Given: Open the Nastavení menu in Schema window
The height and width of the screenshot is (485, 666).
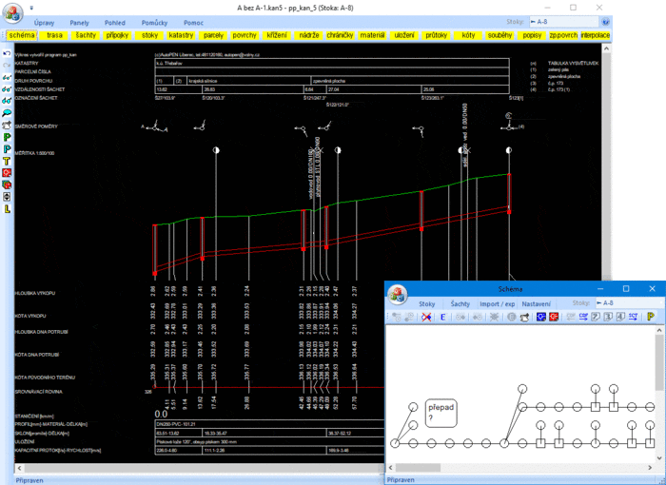Looking at the screenshot, I should point(536,302).
